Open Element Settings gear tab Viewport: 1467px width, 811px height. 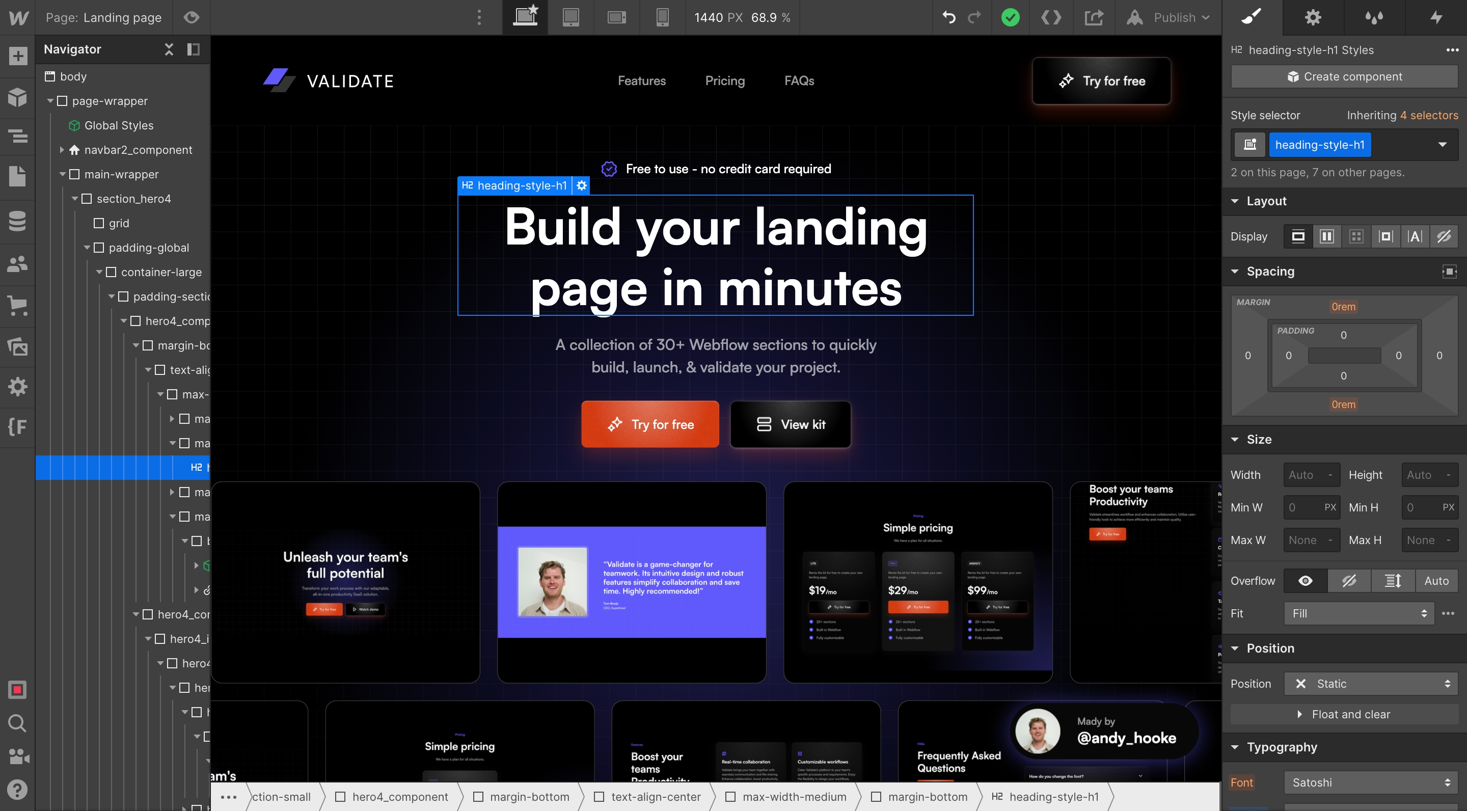pyautogui.click(x=1313, y=18)
